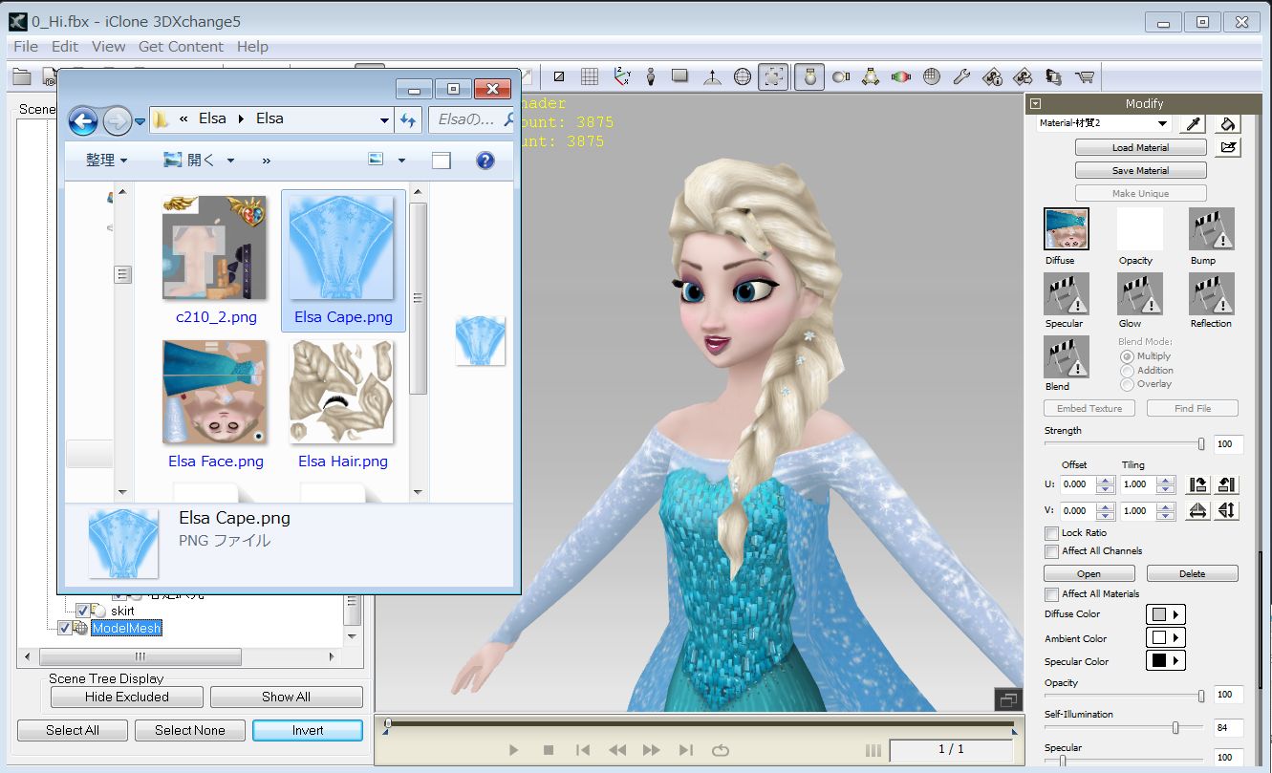Image resolution: width=1272 pixels, height=773 pixels.
Task: Open the Get Content menu
Action: click(x=181, y=46)
